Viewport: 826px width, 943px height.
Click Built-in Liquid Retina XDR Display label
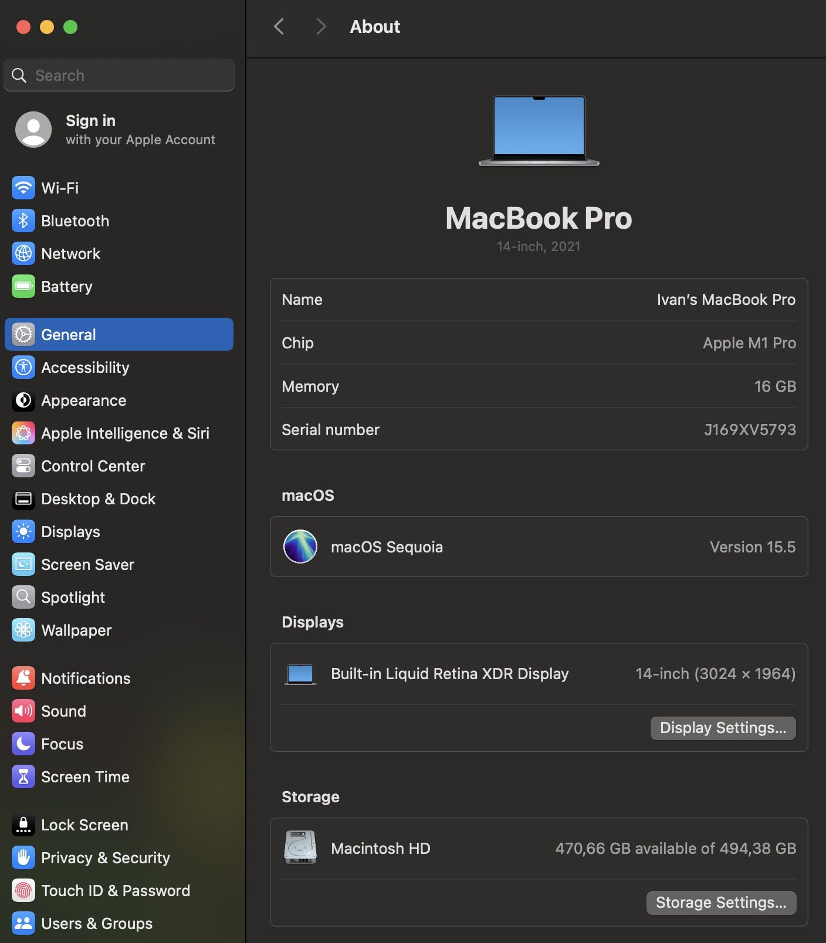pyautogui.click(x=449, y=674)
